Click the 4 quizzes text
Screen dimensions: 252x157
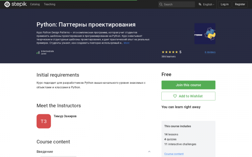(x=171, y=139)
